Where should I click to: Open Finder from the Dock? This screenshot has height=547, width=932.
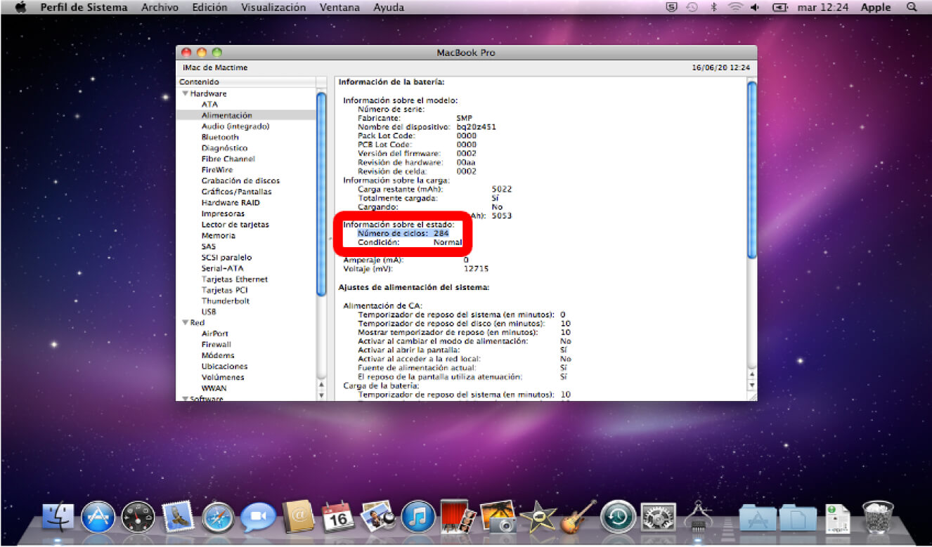59,518
